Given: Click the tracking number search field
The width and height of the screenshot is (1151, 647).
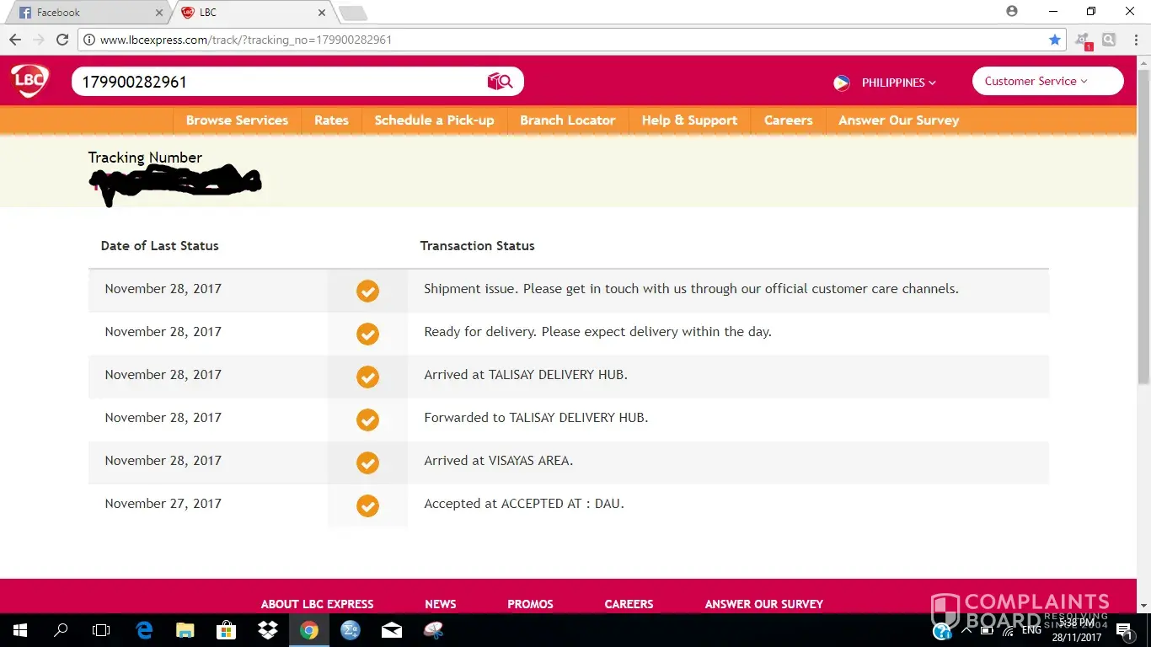Looking at the screenshot, I should (278, 82).
